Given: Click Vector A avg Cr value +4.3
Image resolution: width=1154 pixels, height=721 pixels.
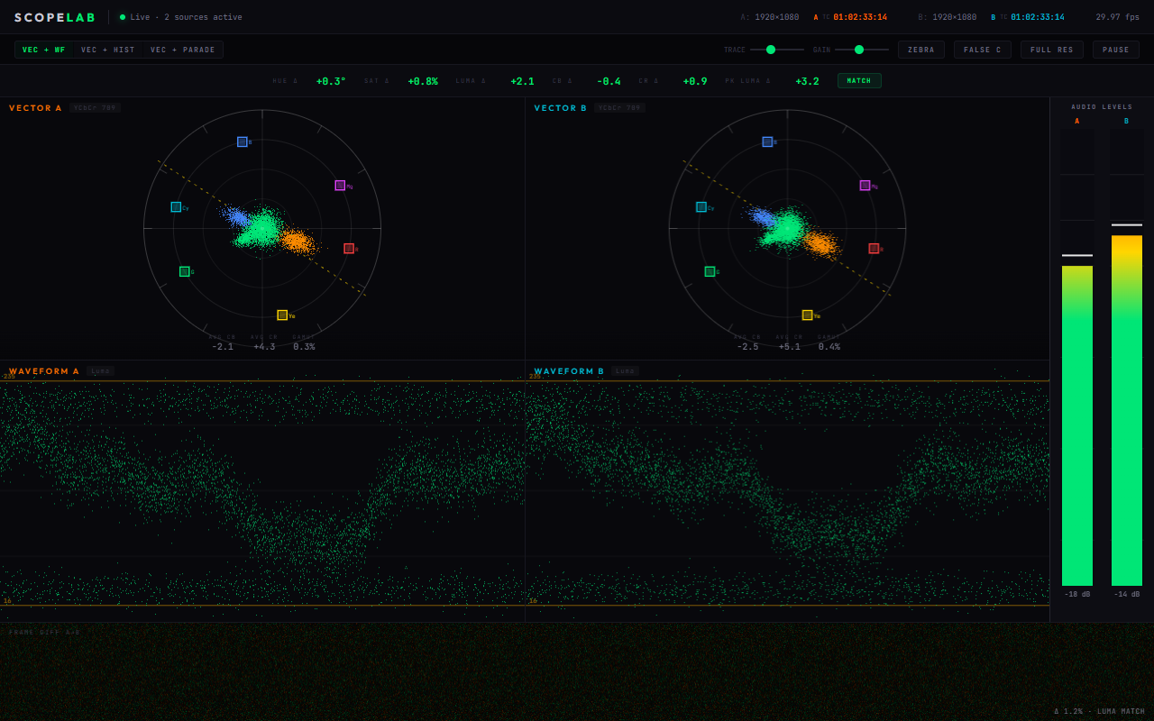Looking at the screenshot, I should coord(264,347).
